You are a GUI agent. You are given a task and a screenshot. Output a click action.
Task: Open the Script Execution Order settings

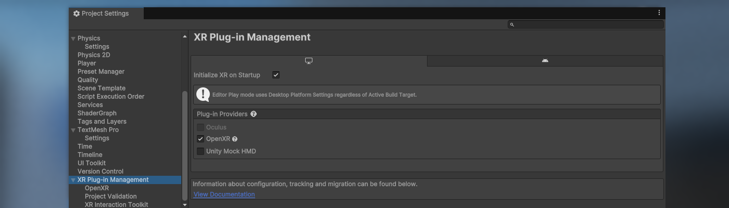(x=111, y=97)
